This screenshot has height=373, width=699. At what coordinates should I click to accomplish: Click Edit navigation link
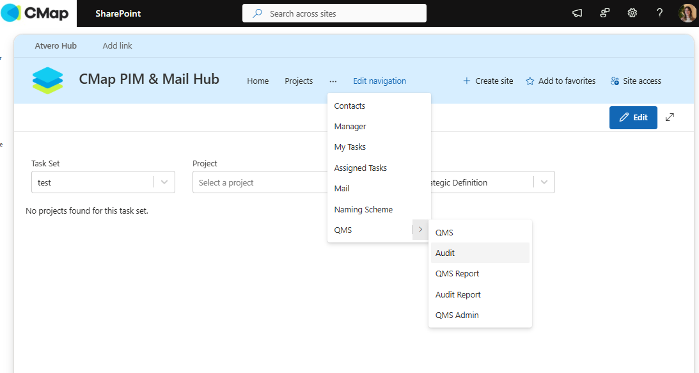(x=379, y=81)
